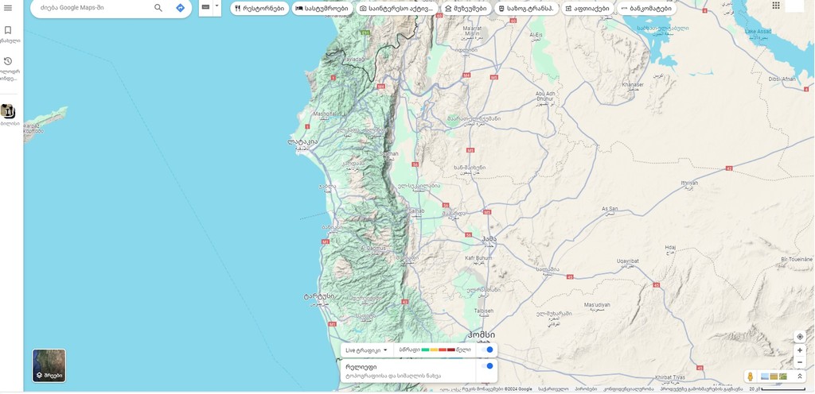Show your location with target icon
Viewport: 815px width, 394px height.
[800, 337]
